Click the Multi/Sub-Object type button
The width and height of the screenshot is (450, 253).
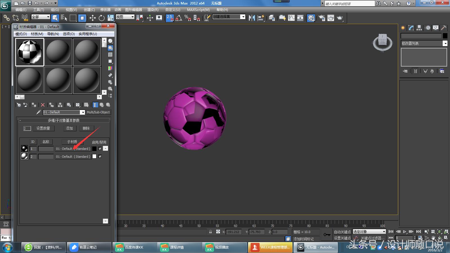[x=98, y=112]
